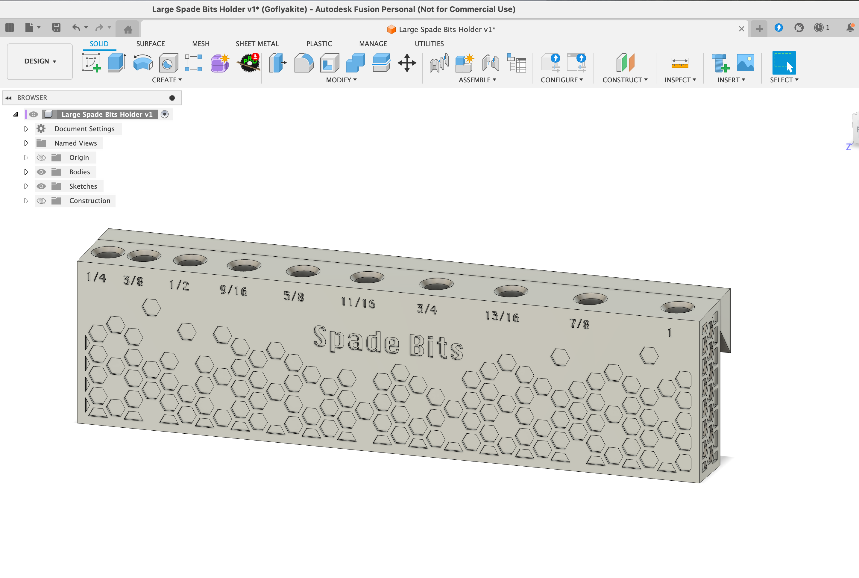Screen dimensions: 859x578
Task: Hide the Bodies folder visibility eye
Action: 41,172
